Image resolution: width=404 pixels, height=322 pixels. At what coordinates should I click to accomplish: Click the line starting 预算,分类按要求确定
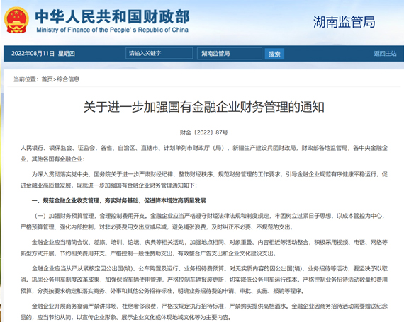162,291
